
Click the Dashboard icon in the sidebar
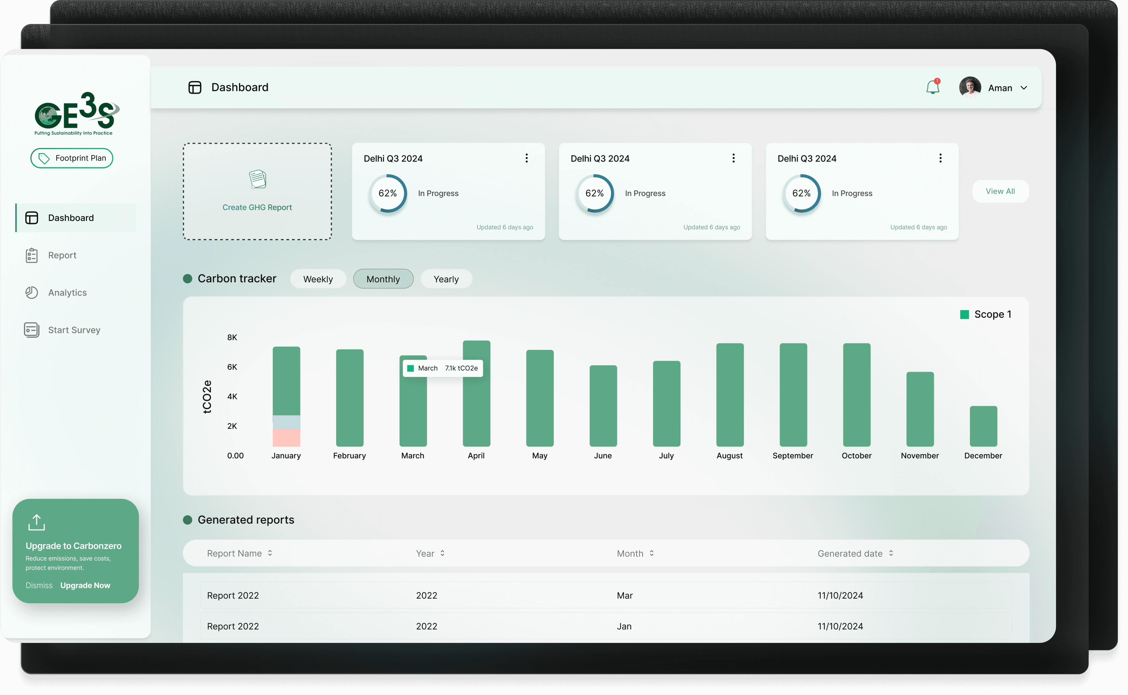coord(32,218)
